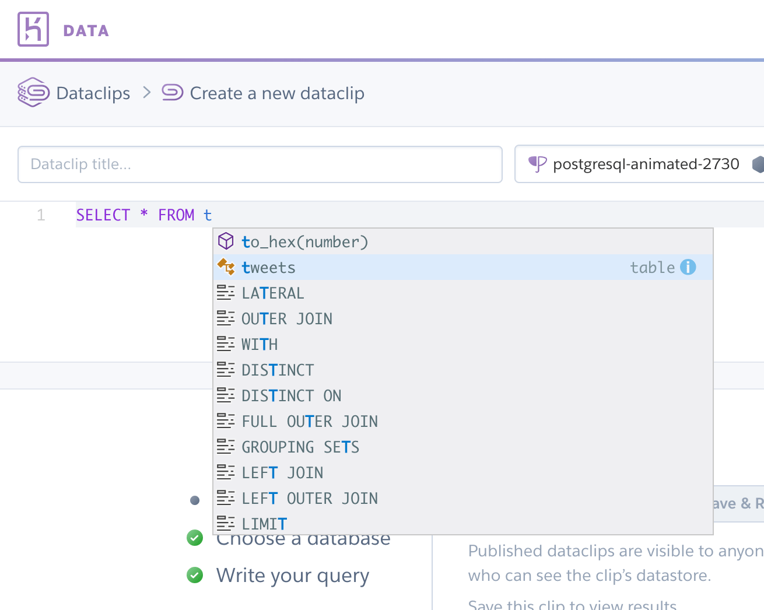Click the Save & Run button

point(738,503)
